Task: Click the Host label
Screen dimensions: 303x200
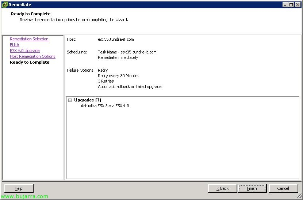Action: pyautogui.click(x=72, y=39)
